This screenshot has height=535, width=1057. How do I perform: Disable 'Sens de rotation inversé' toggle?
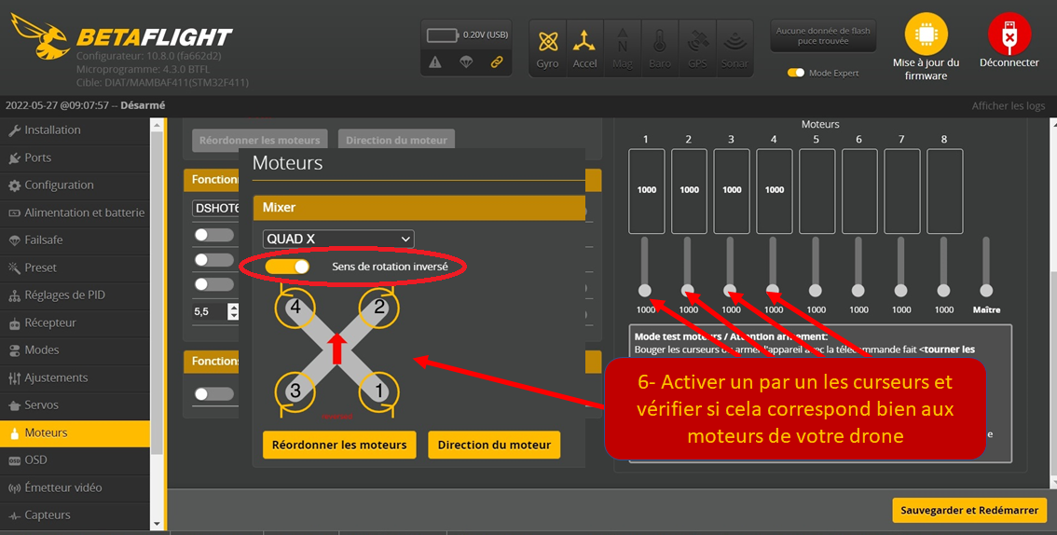(287, 267)
